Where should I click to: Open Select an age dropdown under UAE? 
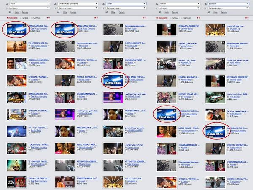click(x=78, y=8)
